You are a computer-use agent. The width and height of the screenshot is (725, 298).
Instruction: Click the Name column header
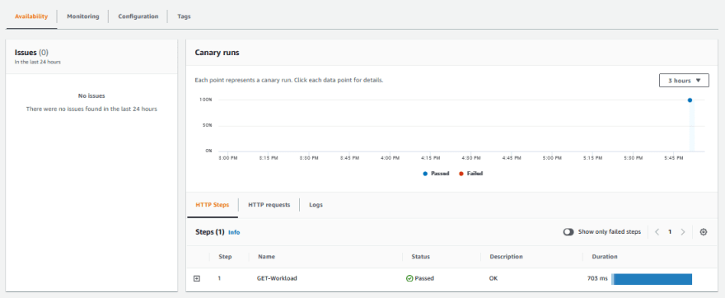(267, 256)
